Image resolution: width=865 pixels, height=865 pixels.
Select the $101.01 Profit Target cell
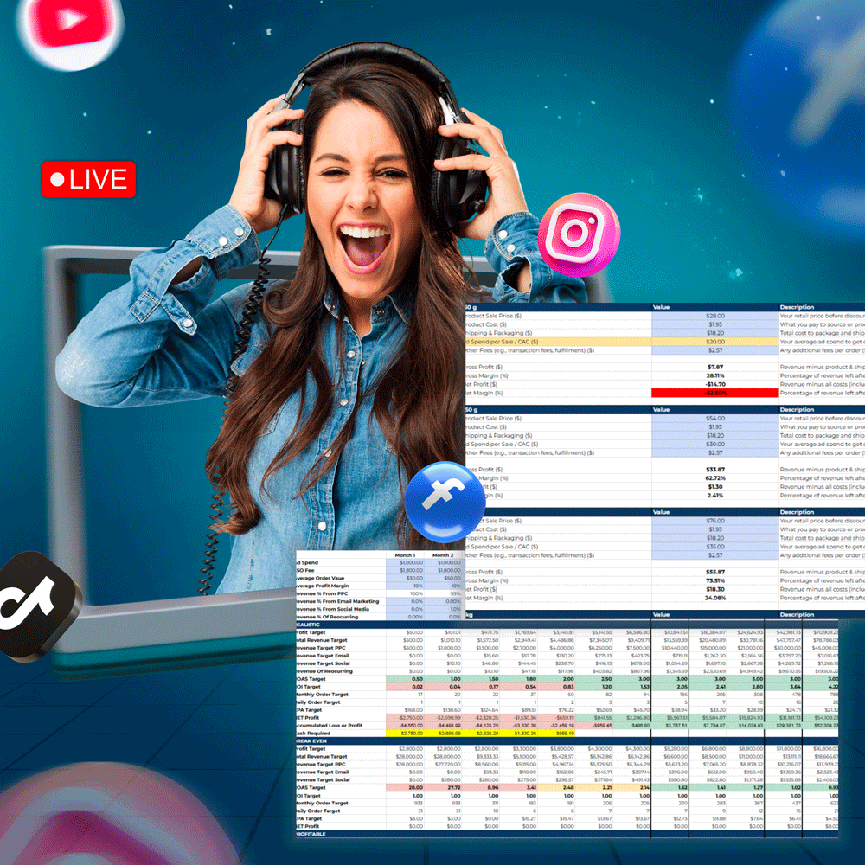pos(442,632)
